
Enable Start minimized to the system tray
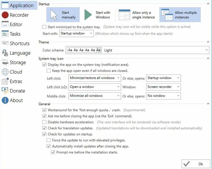(44, 27)
